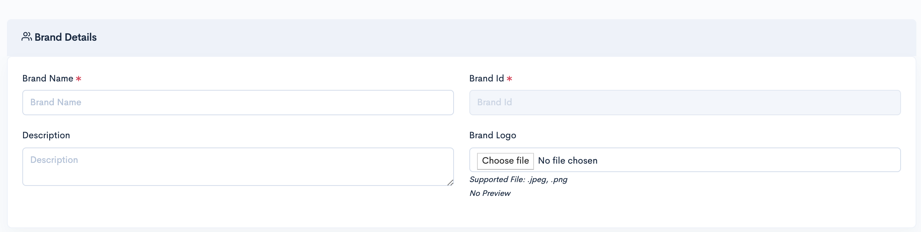Viewport: 921px width, 232px height.
Task: Click the Brand Id label
Action: pos(486,78)
